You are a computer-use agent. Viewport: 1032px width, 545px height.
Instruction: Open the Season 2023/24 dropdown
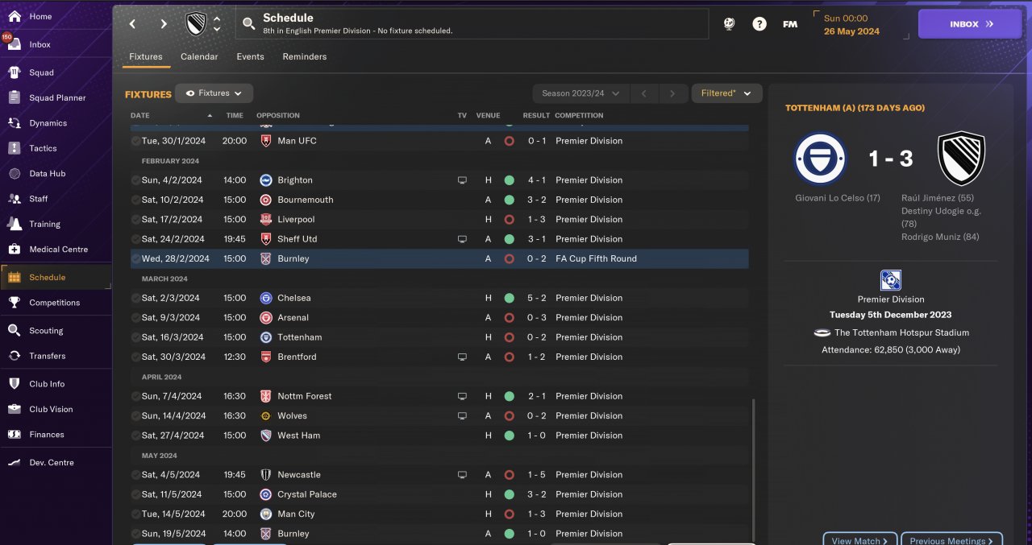click(x=580, y=93)
